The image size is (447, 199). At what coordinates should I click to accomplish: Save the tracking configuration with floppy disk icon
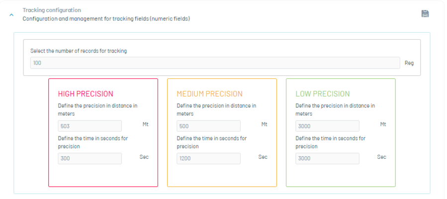[425, 13]
